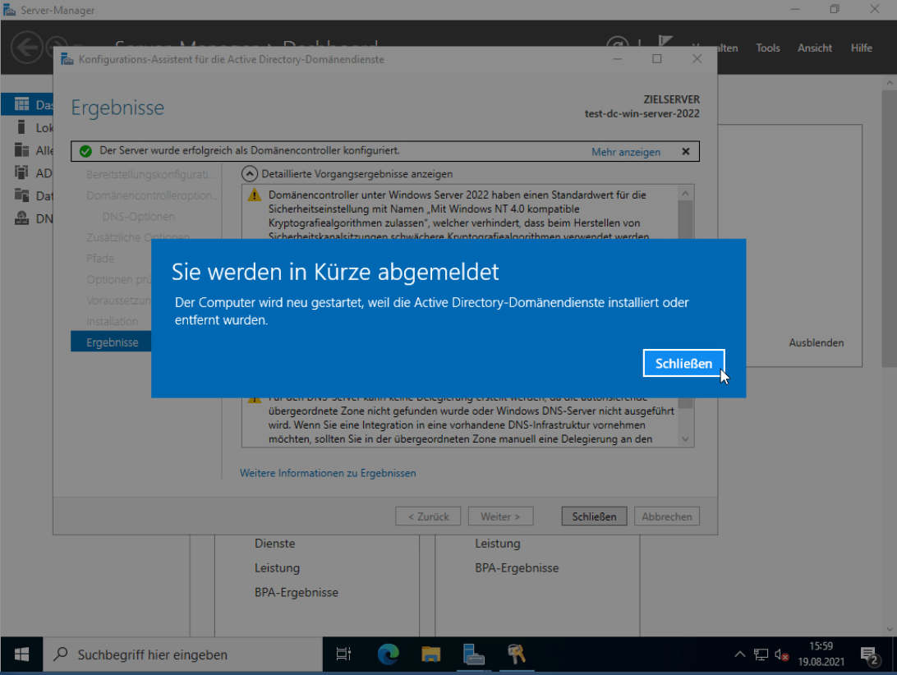The image size is (897, 675).
Task: Click the Abbrechen button in the wizard
Action: [x=666, y=517]
